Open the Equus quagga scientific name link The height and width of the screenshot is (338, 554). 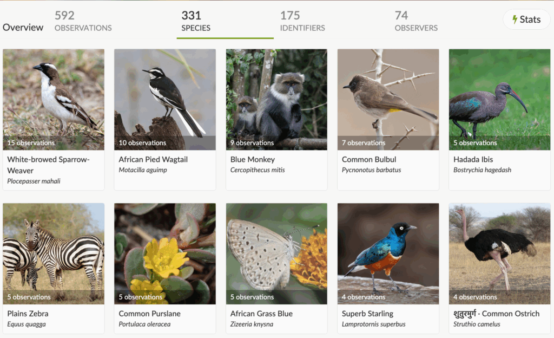pos(27,324)
